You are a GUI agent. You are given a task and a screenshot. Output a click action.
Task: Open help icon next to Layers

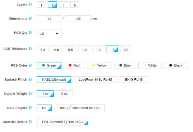click(30, 4)
